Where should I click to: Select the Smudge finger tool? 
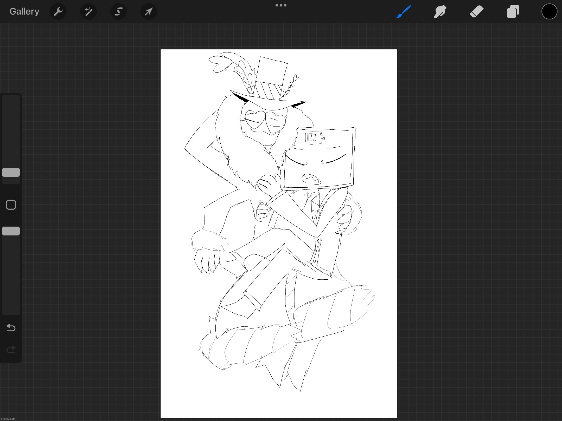(440, 11)
